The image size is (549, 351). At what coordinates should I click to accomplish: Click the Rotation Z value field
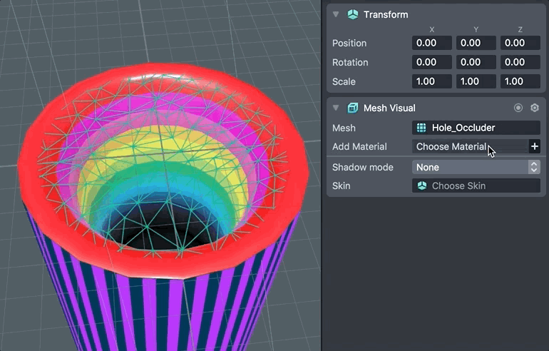[x=520, y=63]
